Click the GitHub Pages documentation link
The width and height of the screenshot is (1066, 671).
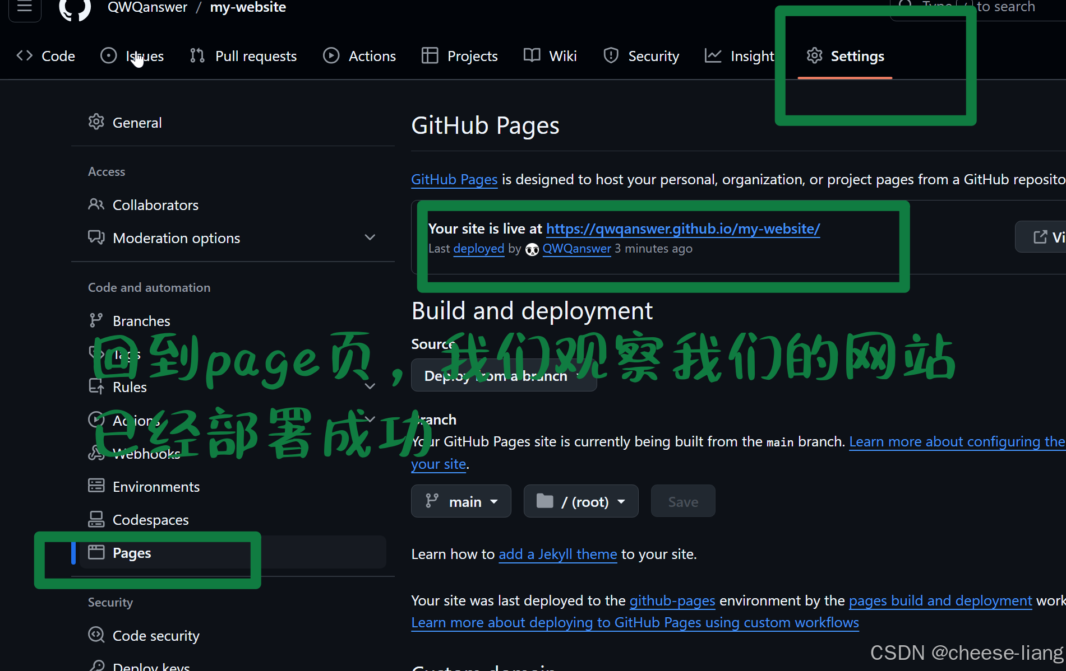pyautogui.click(x=454, y=179)
